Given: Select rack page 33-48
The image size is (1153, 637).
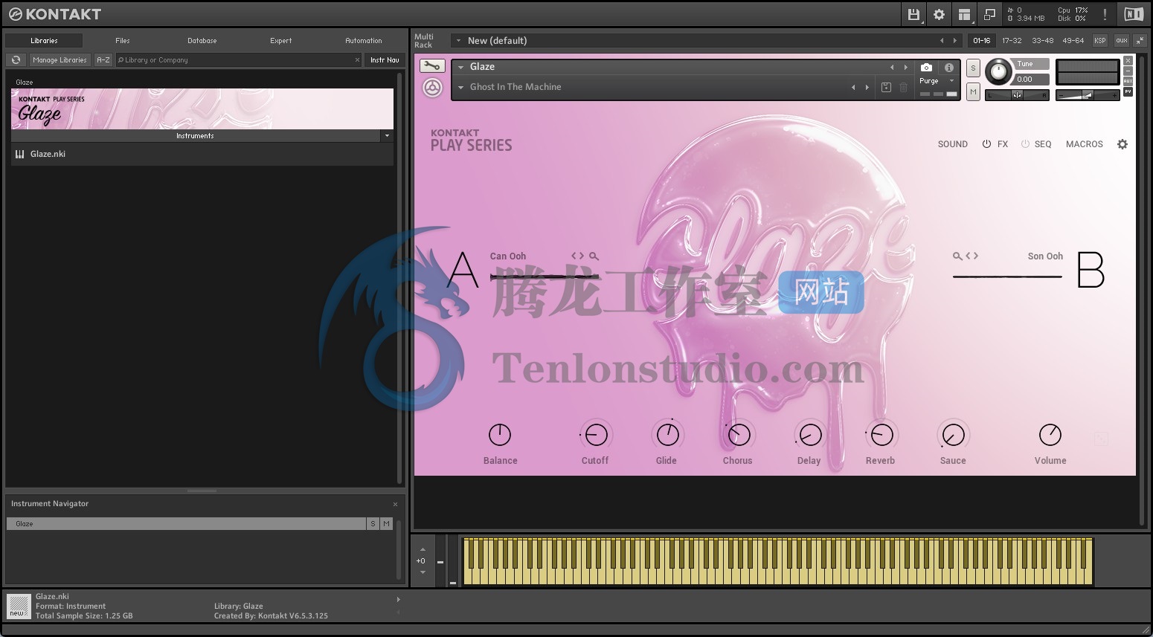Looking at the screenshot, I should coord(1042,40).
